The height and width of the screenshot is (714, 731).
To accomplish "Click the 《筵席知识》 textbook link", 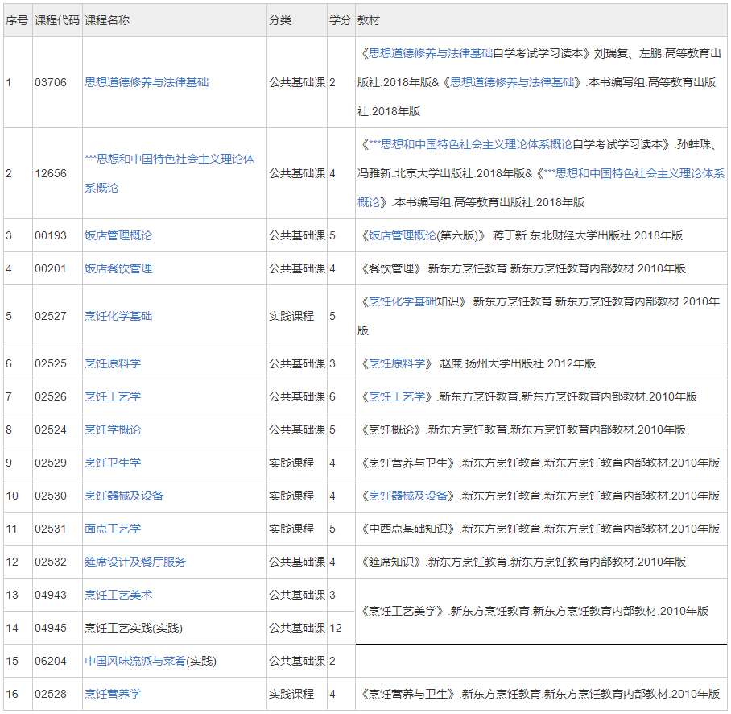I will 391,562.
